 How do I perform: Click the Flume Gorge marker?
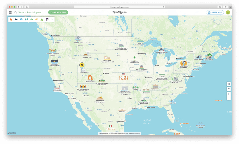(x=199, y=57)
